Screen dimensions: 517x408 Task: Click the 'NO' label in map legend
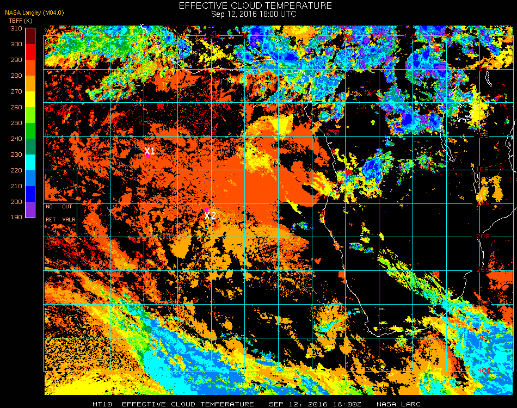(49, 207)
